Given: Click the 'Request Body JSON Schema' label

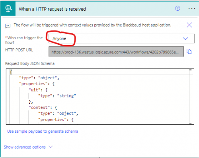Looking at the screenshot, I should point(30,63).
